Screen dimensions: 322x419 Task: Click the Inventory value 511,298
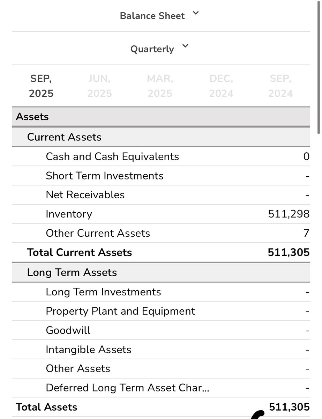289,214
